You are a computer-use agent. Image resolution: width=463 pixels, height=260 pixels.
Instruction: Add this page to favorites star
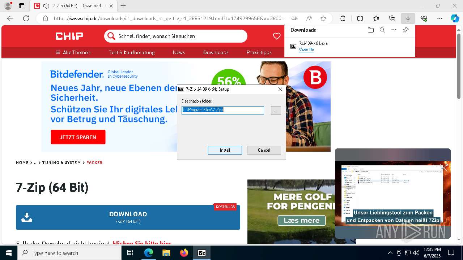point(323,18)
